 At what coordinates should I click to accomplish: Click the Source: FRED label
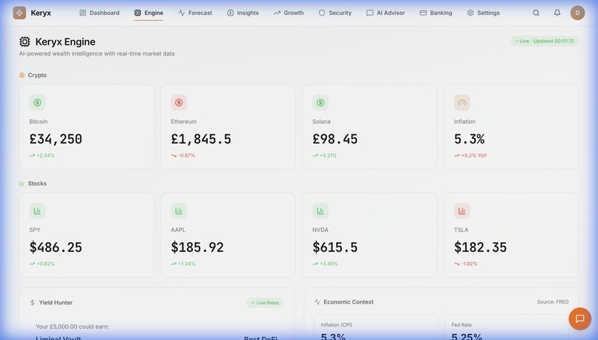tap(553, 302)
